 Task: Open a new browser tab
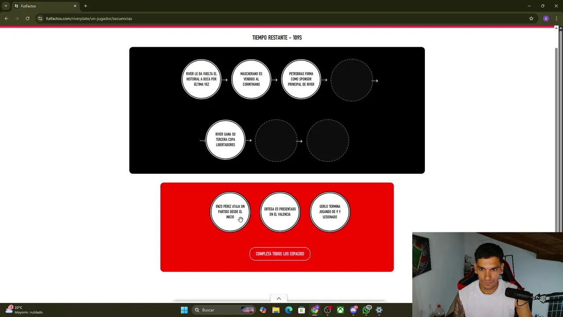coord(85,6)
